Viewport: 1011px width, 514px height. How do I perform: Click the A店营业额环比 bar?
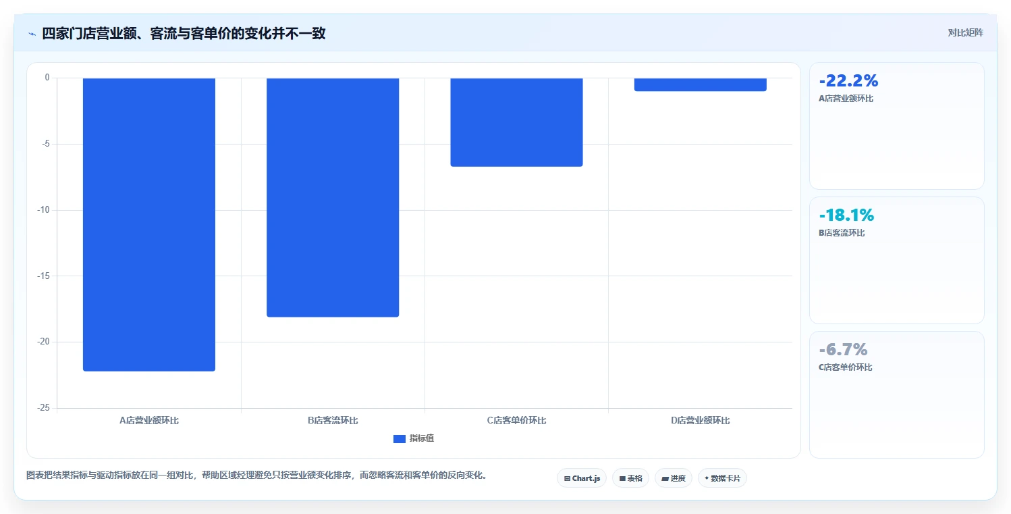click(x=149, y=224)
